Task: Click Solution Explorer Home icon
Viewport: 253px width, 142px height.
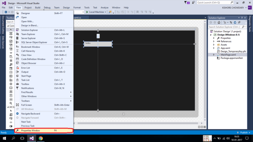Action: (x=219, y=23)
